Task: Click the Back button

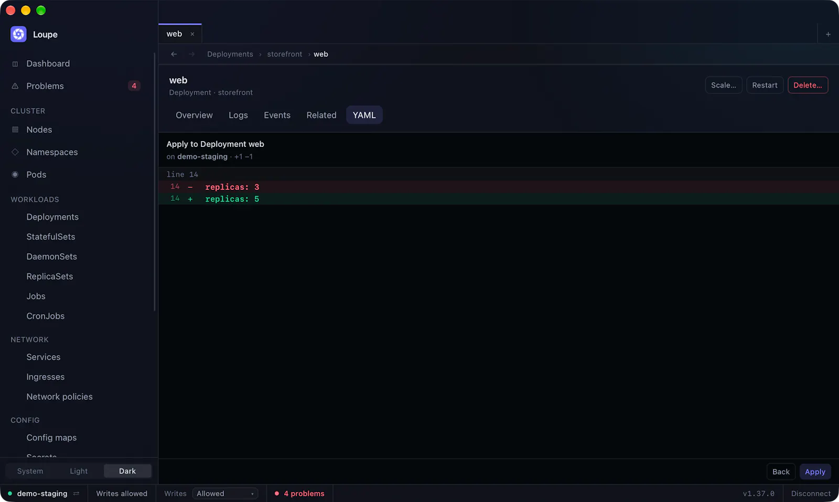Action: pos(781,472)
